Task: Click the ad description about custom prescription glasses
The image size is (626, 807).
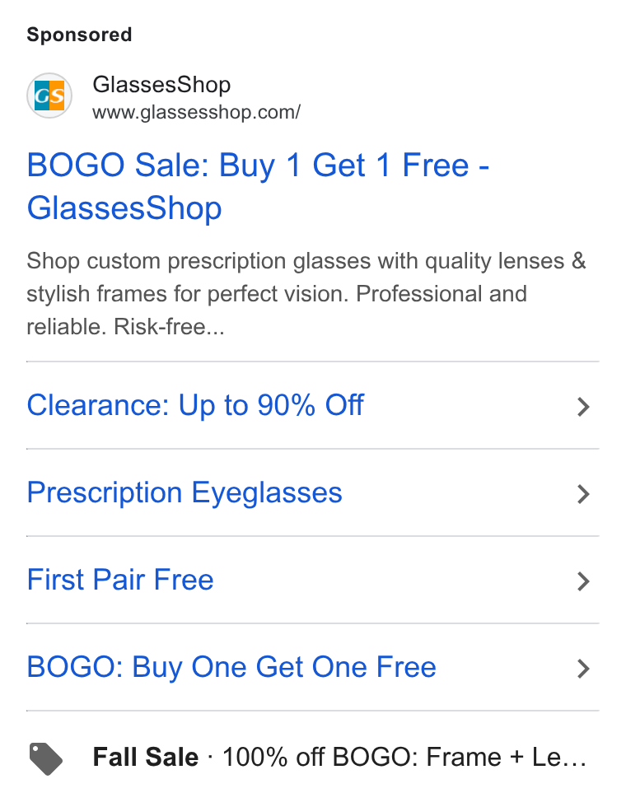Action: tap(306, 294)
